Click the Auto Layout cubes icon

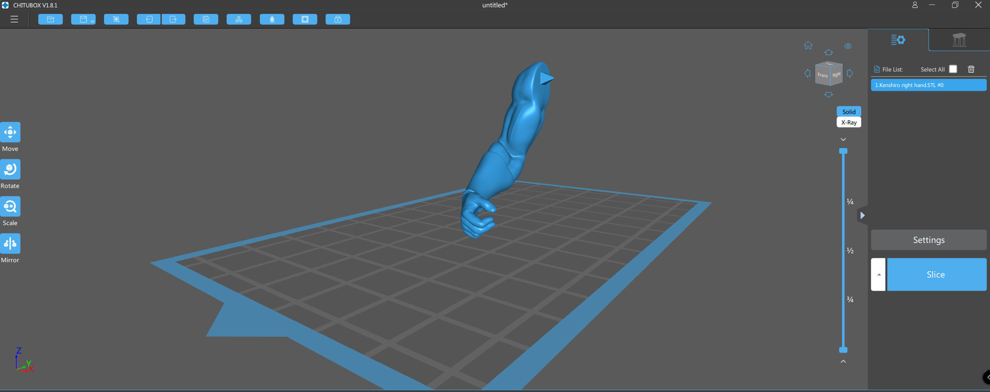[x=239, y=19]
